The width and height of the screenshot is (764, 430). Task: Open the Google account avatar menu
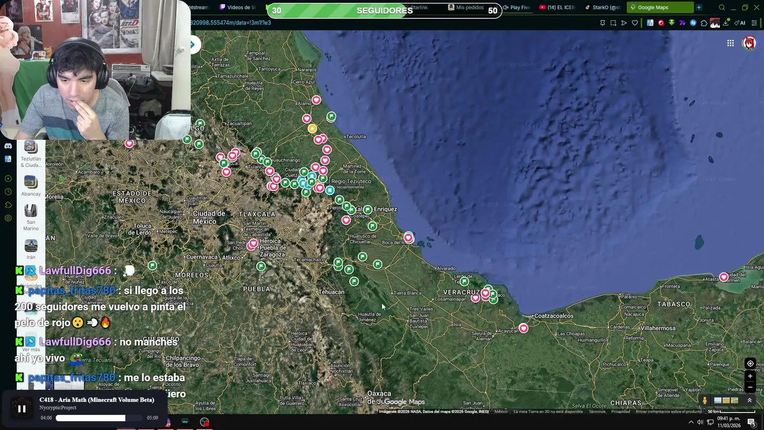(749, 43)
